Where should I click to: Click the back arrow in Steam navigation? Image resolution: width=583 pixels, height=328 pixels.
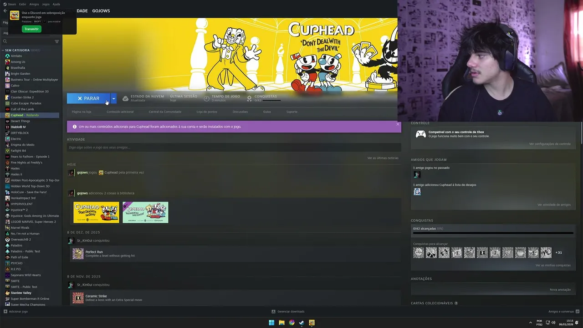click(5, 10)
